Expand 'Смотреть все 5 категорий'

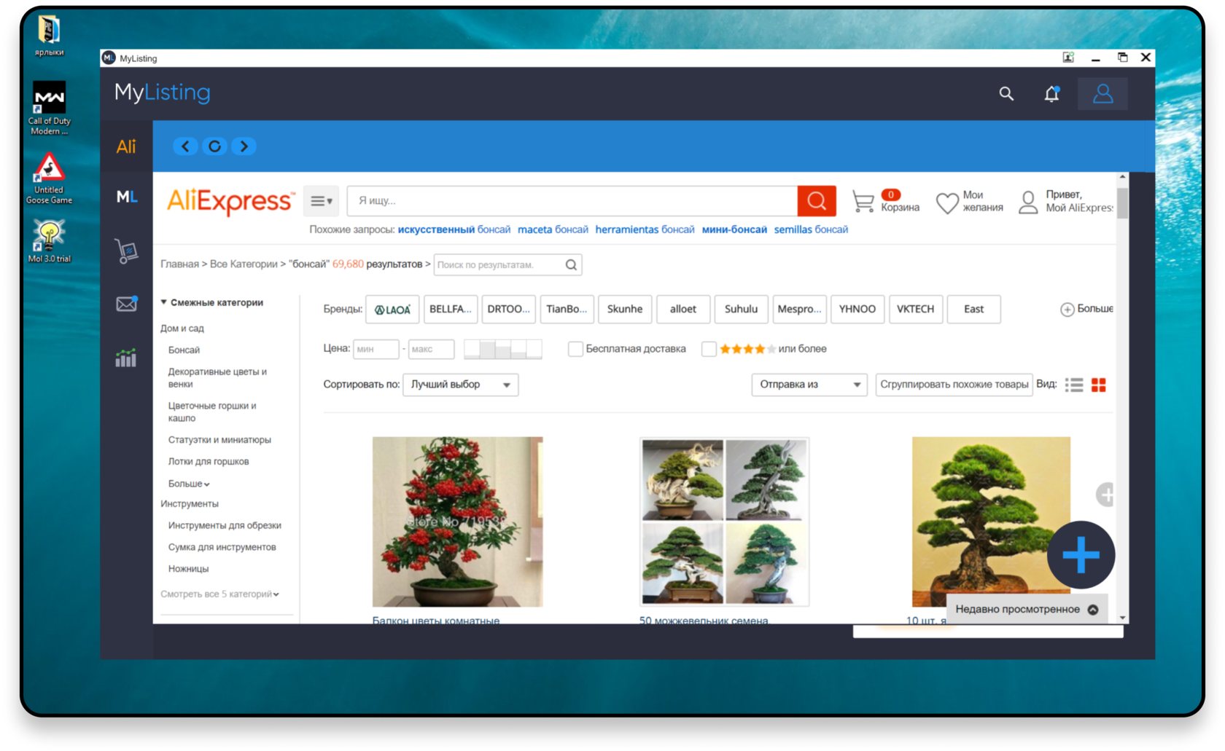(x=219, y=594)
